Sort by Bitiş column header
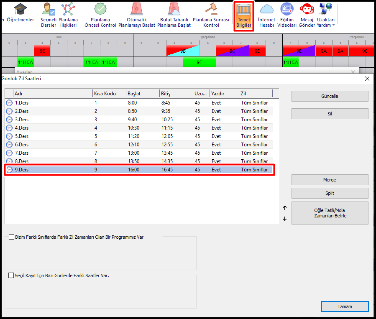 pos(176,94)
